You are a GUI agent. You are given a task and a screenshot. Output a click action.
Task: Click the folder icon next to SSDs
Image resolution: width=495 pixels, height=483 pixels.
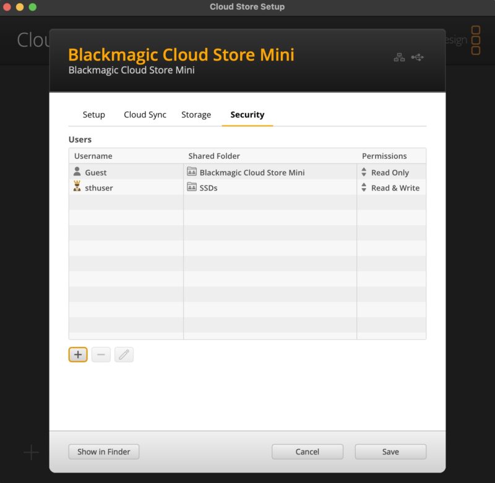[192, 187]
